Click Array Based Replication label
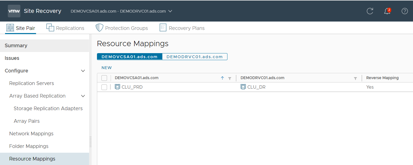 (37, 96)
